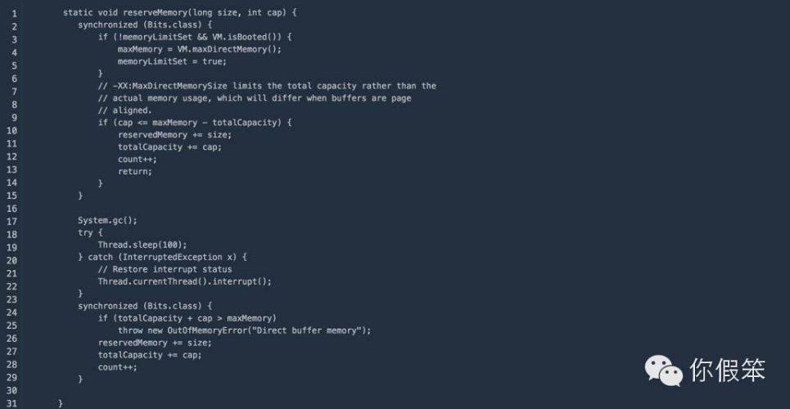Click line number 31 in the gutter
Screen dimensions: 790x409
[x=12, y=403]
